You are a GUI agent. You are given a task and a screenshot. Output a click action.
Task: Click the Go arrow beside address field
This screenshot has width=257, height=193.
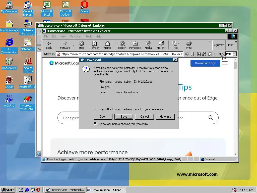pyautogui.click(x=187, y=54)
